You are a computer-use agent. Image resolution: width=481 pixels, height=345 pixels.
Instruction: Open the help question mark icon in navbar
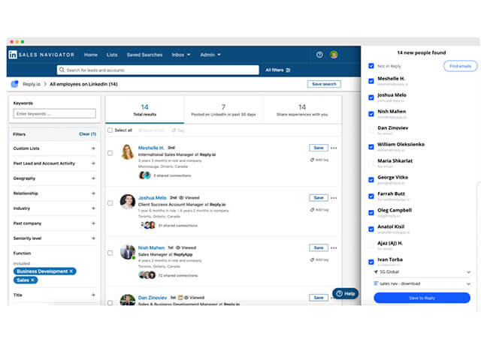point(319,55)
